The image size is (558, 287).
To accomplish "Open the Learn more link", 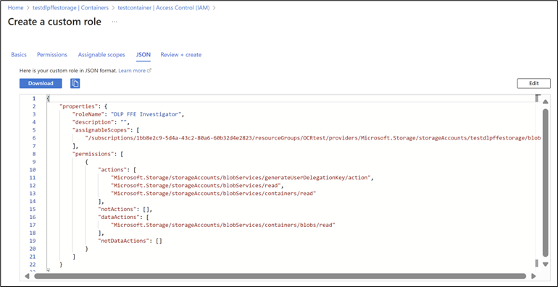I will pyautogui.click(x=132, y=71).
